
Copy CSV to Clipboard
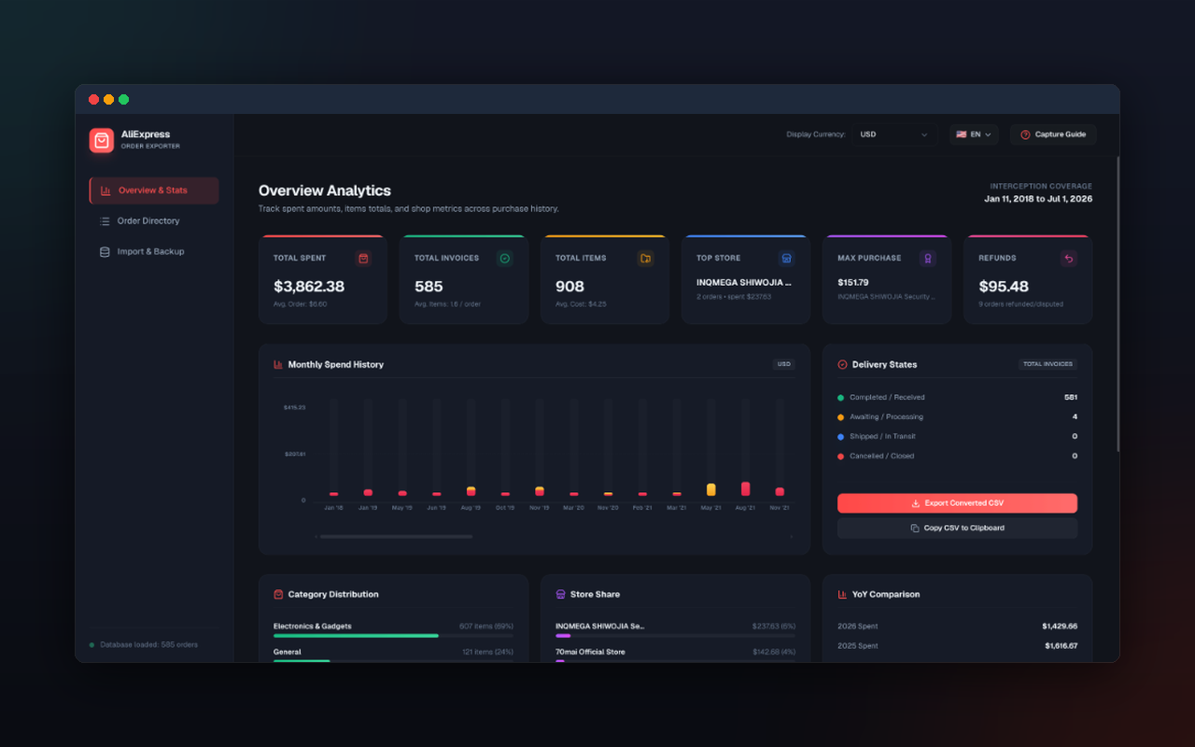957,529
